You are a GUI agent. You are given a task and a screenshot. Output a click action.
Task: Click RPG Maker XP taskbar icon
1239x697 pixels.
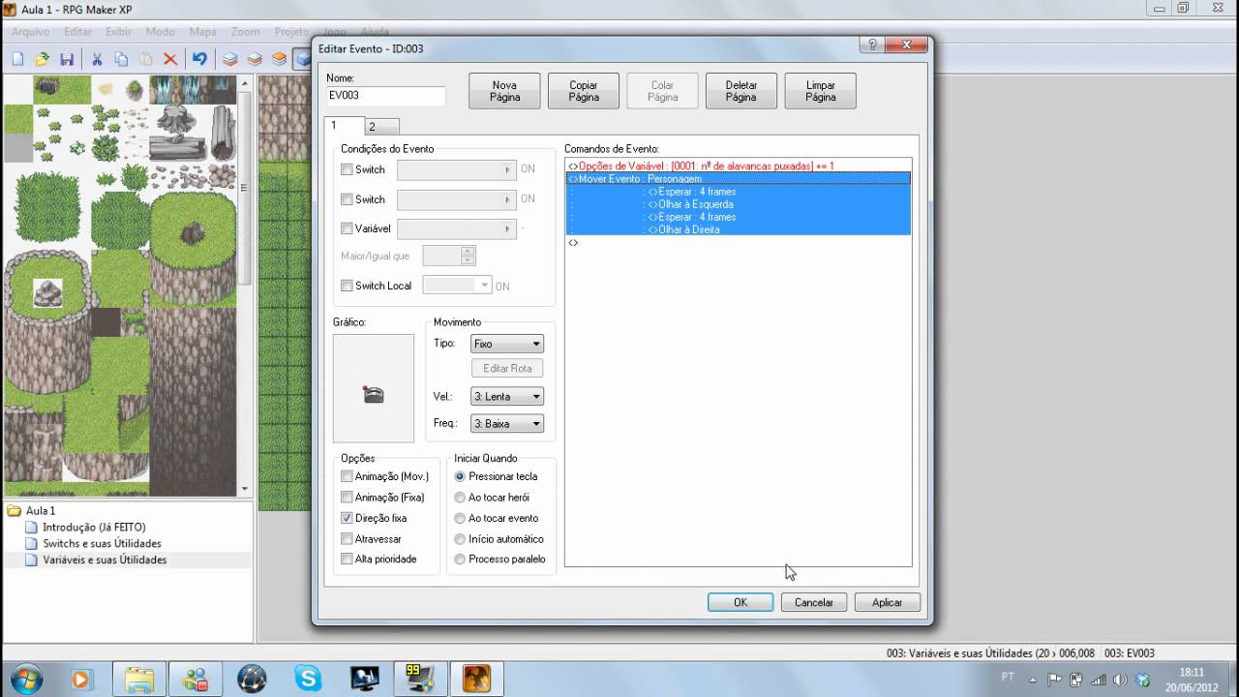tap(476, 678)
